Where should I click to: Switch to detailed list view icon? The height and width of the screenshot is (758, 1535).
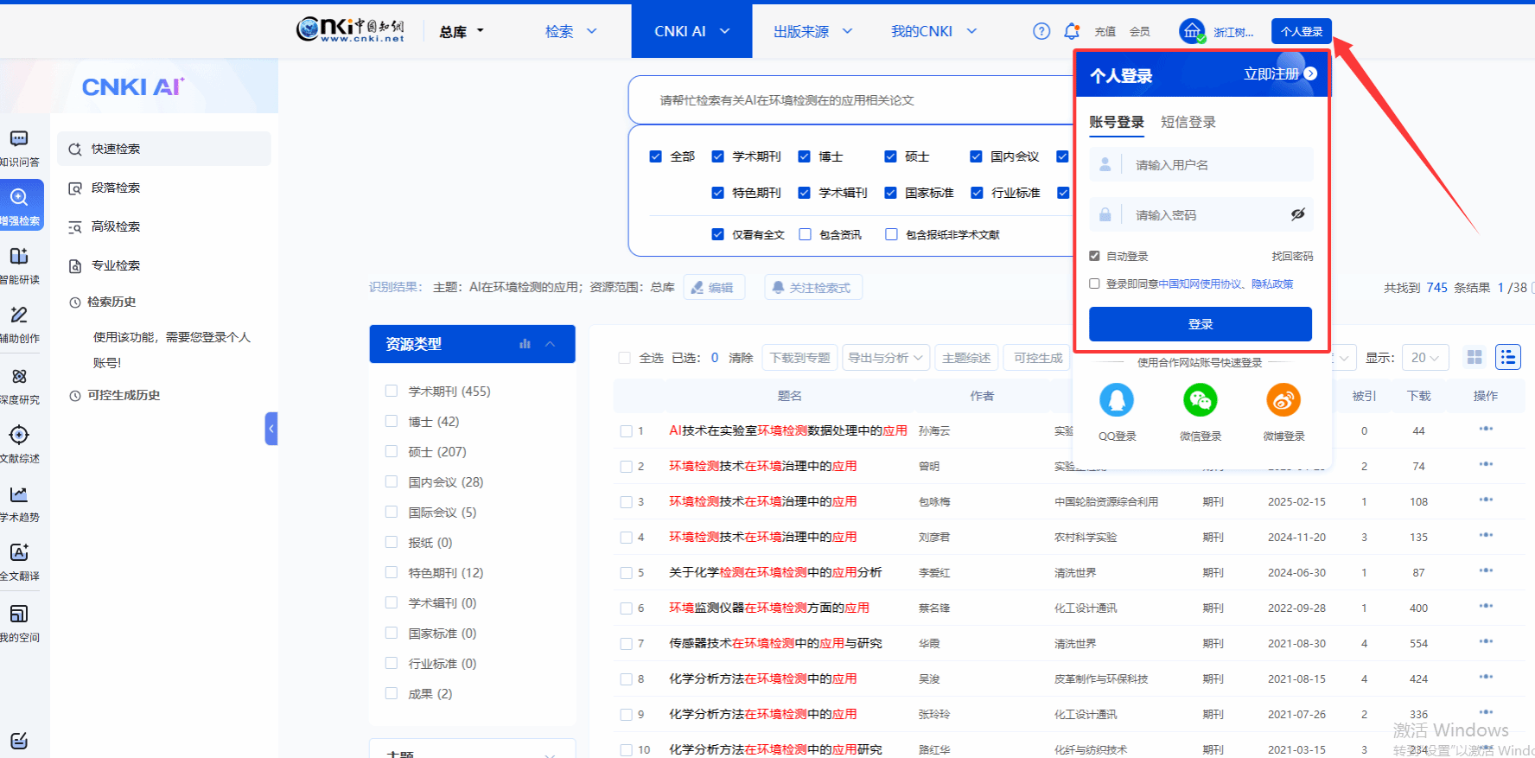coord(1507,357)
